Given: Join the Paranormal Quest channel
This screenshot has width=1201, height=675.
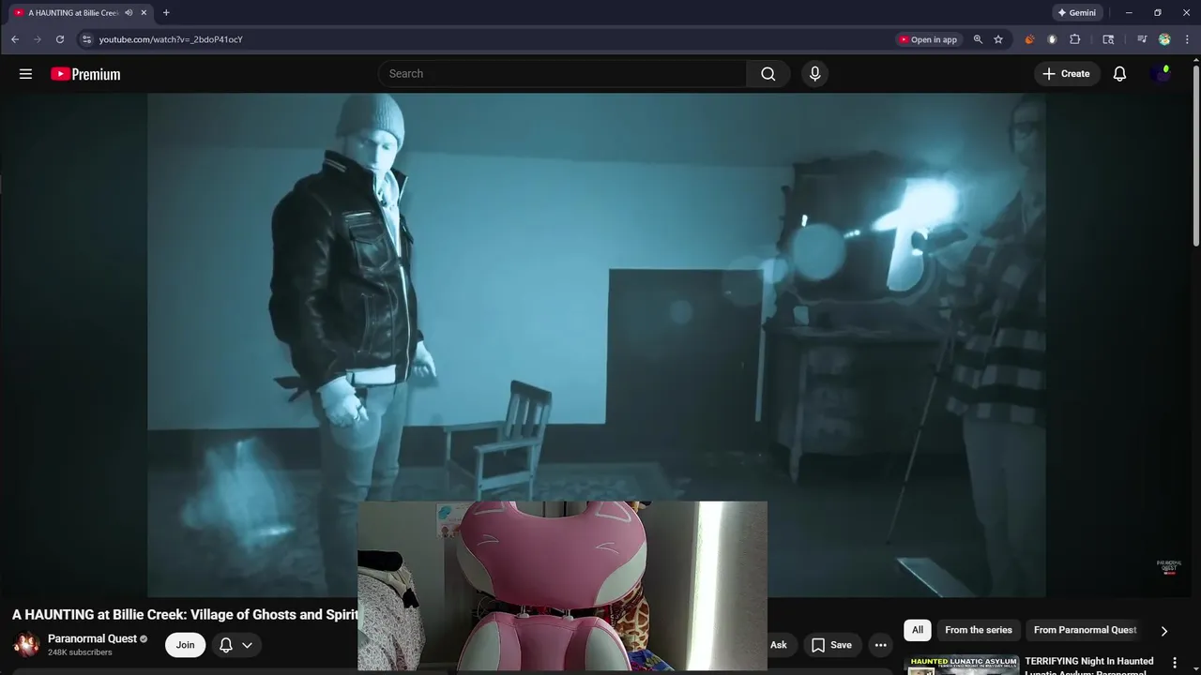Looking at the screenshot, I should tap(185, 645).
